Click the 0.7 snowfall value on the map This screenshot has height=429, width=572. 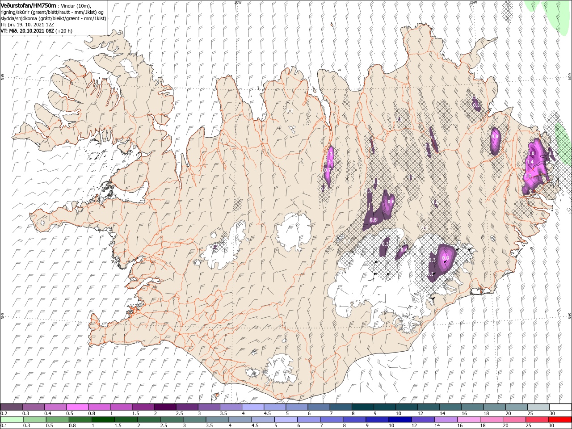327,170
